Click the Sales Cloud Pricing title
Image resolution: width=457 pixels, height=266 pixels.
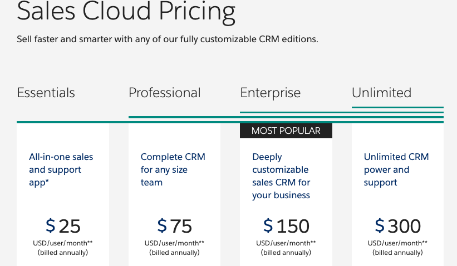click(126, 12)
